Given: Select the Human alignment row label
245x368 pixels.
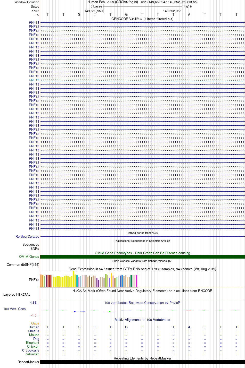Looking at the screenshot, I should [34, 327].
